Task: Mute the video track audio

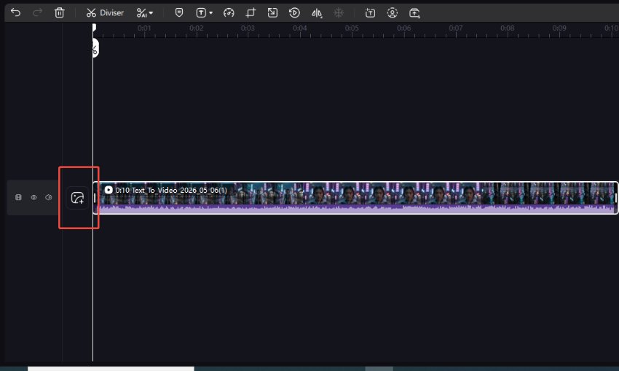Action: pyautogui.click(x=49, y=197)
